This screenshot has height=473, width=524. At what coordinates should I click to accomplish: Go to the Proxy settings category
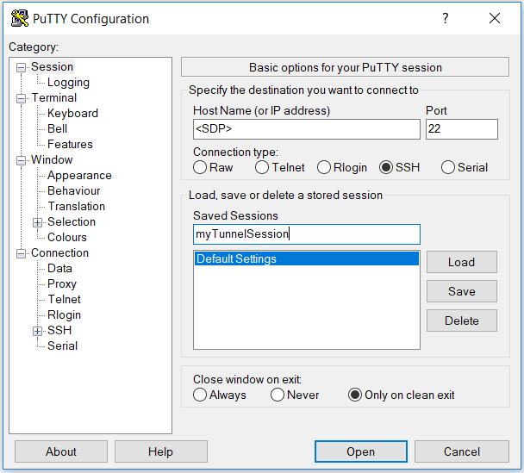point(62,284)
